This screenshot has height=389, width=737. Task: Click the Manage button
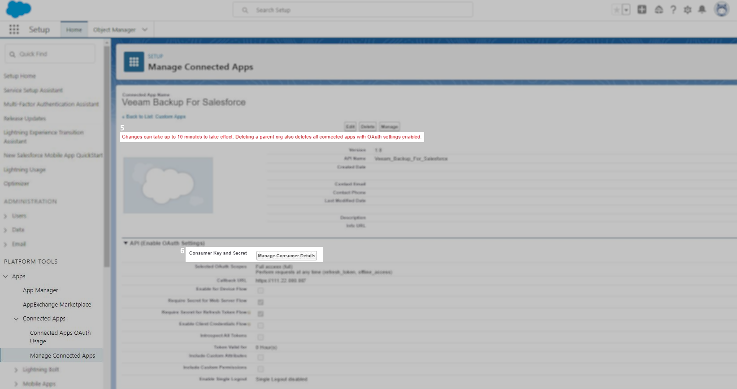389,127
